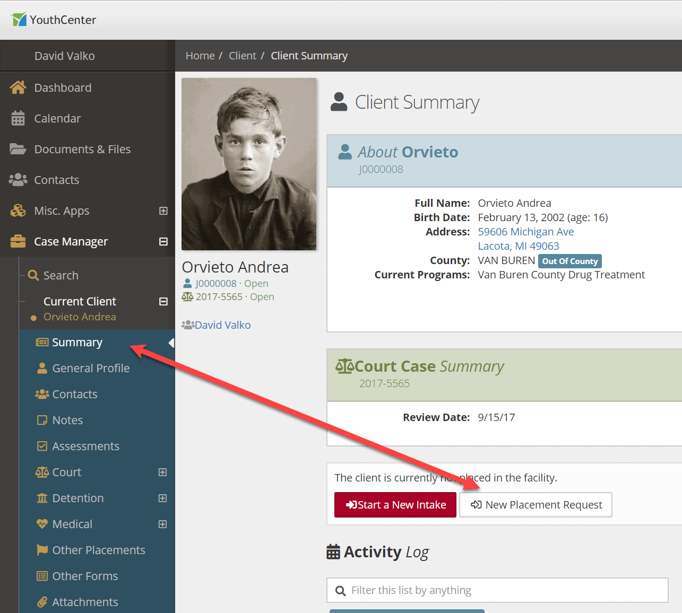Click the Medical heartbeat icon
The image size is (682, 613).
click(42, 524)
